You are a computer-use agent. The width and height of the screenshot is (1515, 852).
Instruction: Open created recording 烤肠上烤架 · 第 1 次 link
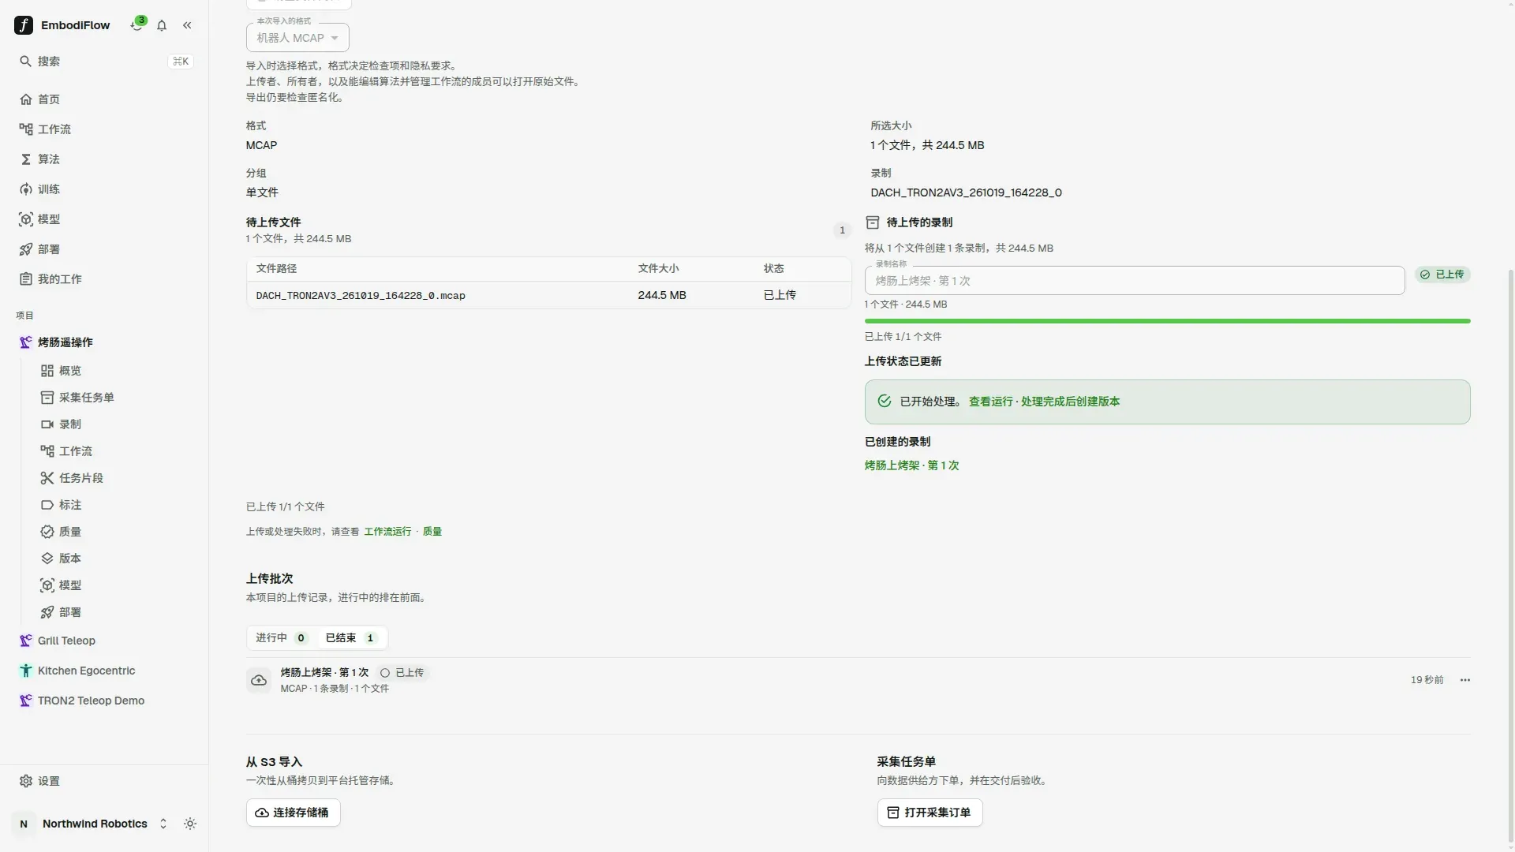pyautogui.click(x=911, y=465)
